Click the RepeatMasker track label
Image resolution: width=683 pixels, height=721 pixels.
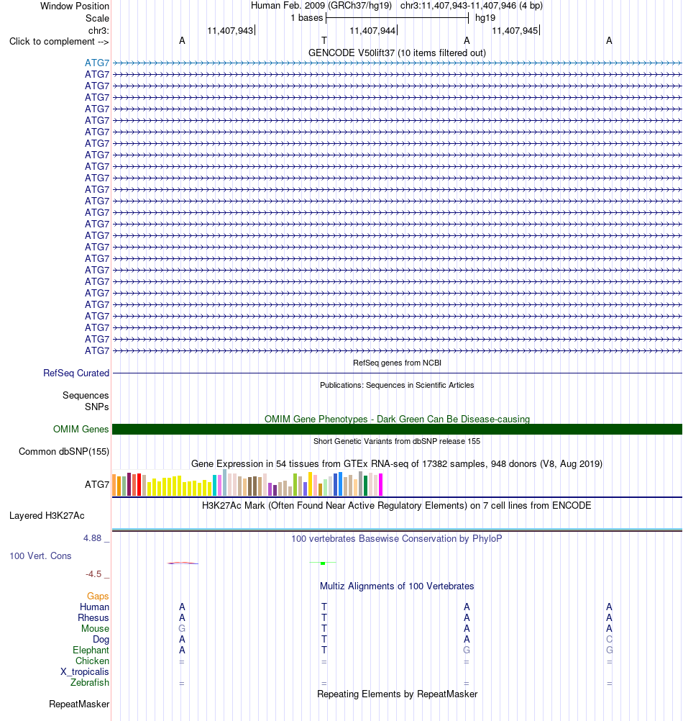pyautogui.click(x=79, y=704)
